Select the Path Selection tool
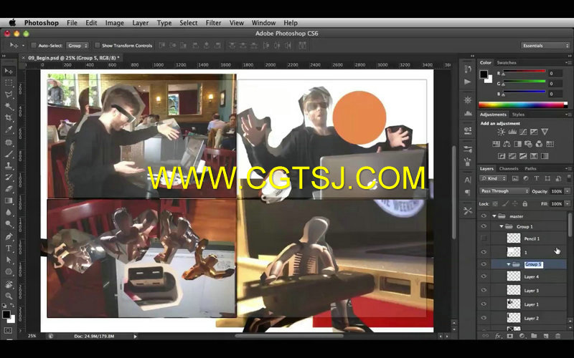Image resolution: width=574 pixels, height=358 pixels. [x=9, y=260]
